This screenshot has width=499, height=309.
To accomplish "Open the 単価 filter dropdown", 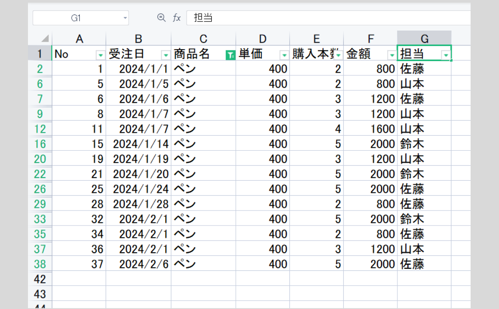I will pos(284,56).
